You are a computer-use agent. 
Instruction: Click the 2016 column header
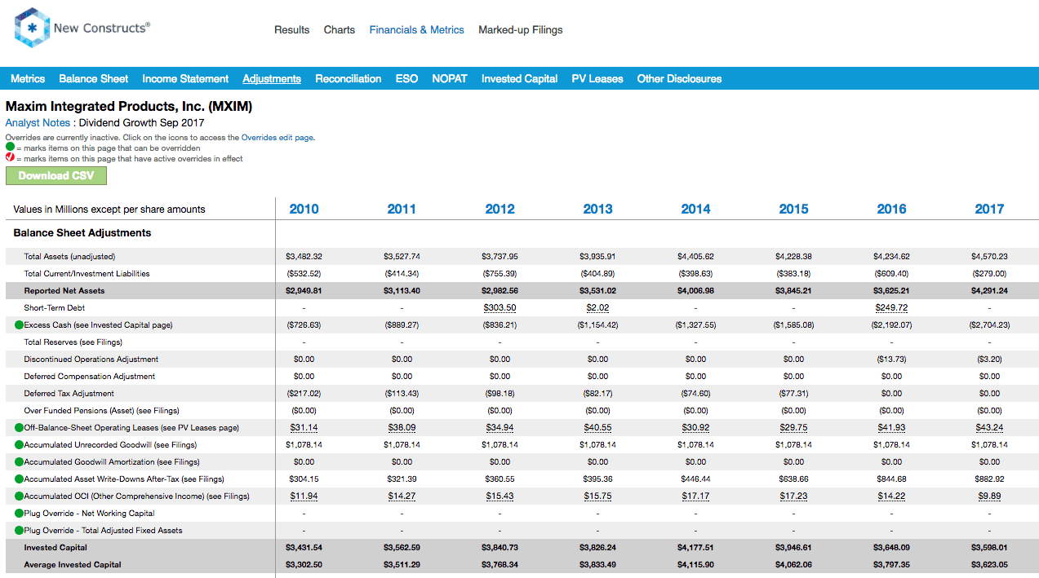891,210
